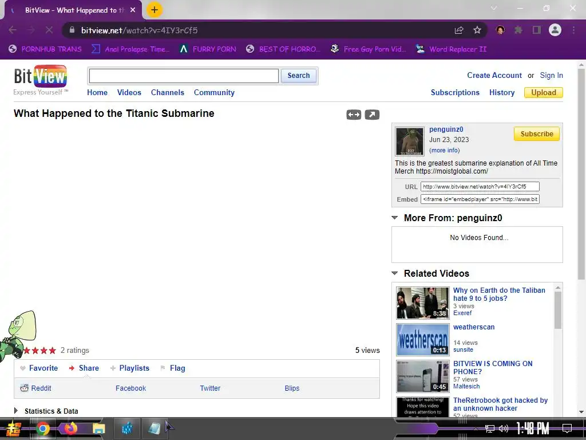Click the Create Account link

tap(494, 75)
